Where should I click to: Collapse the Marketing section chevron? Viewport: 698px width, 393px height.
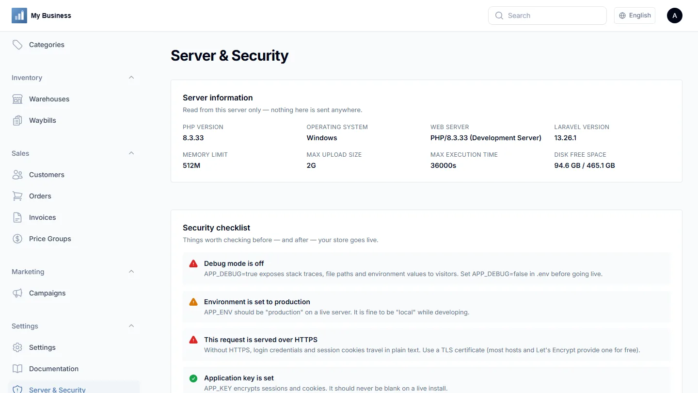tap(131, 272)
